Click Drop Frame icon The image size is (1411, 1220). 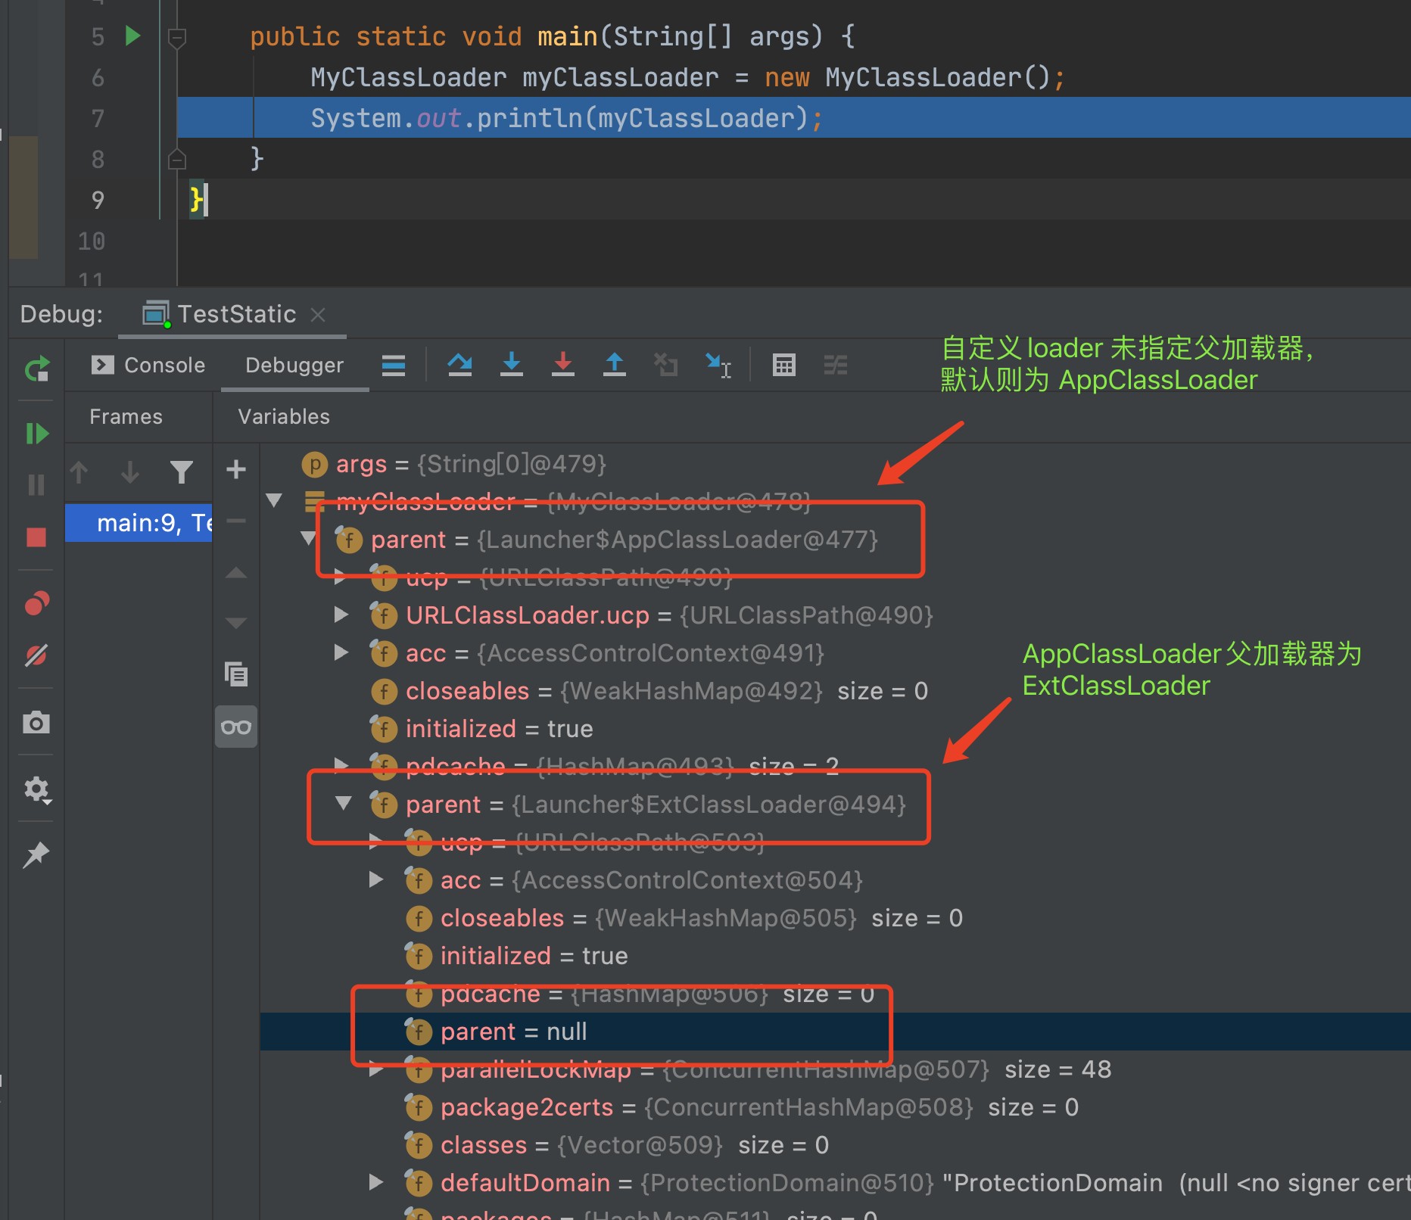point(665,365)
